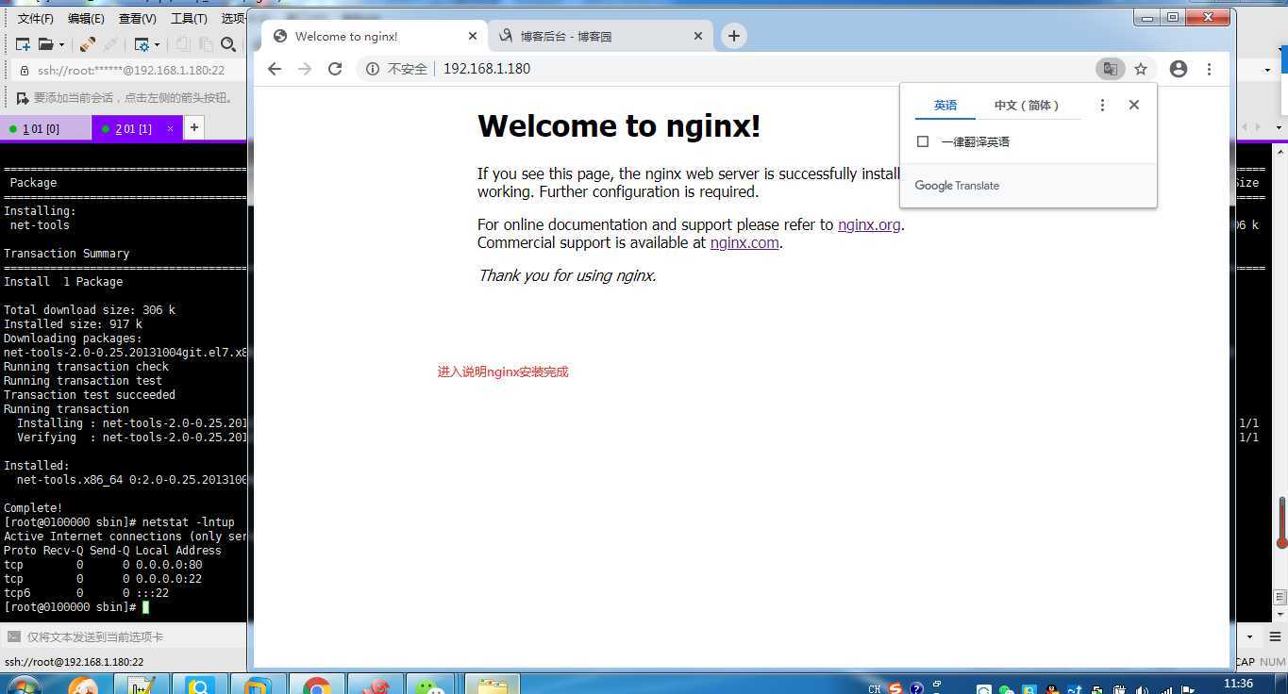The height and width of the screenshot is (694, 1288).
Task: Switch to Xshell session tab 1 01 [0]
Action: pos(45,128)
